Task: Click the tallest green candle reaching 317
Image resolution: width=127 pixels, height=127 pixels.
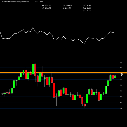Action: (33, 69)
